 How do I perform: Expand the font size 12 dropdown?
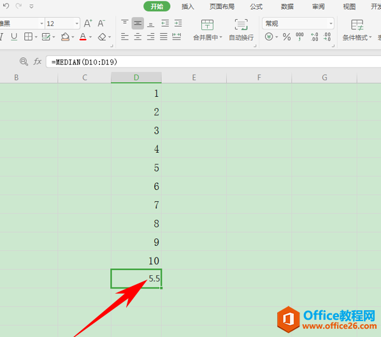(77, 24)
